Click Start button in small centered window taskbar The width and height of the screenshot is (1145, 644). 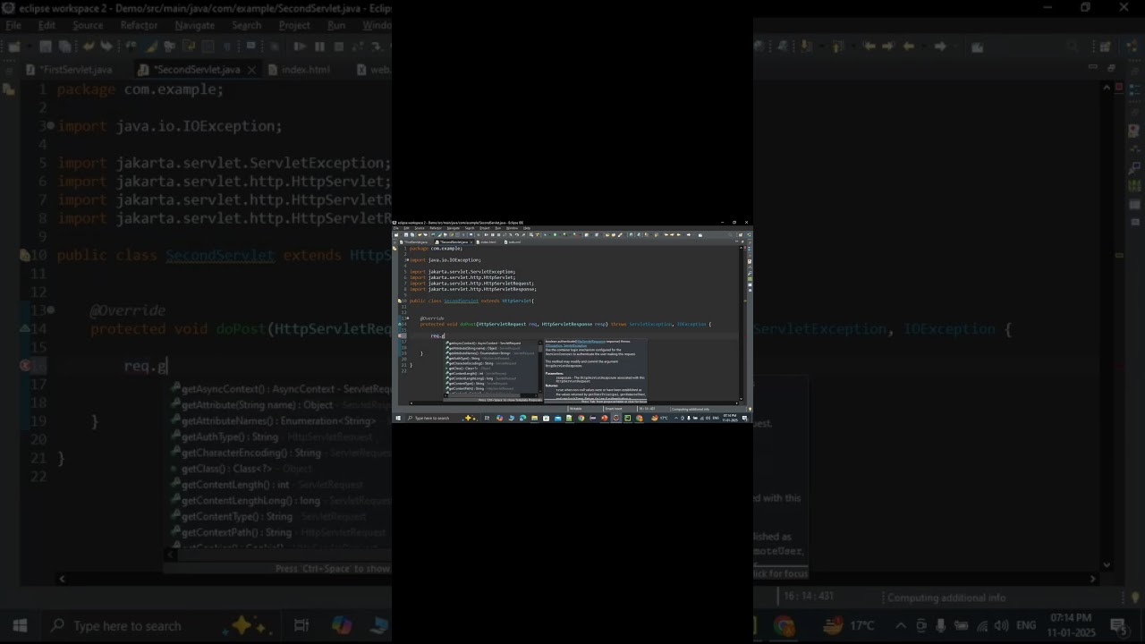click(398, 418)
